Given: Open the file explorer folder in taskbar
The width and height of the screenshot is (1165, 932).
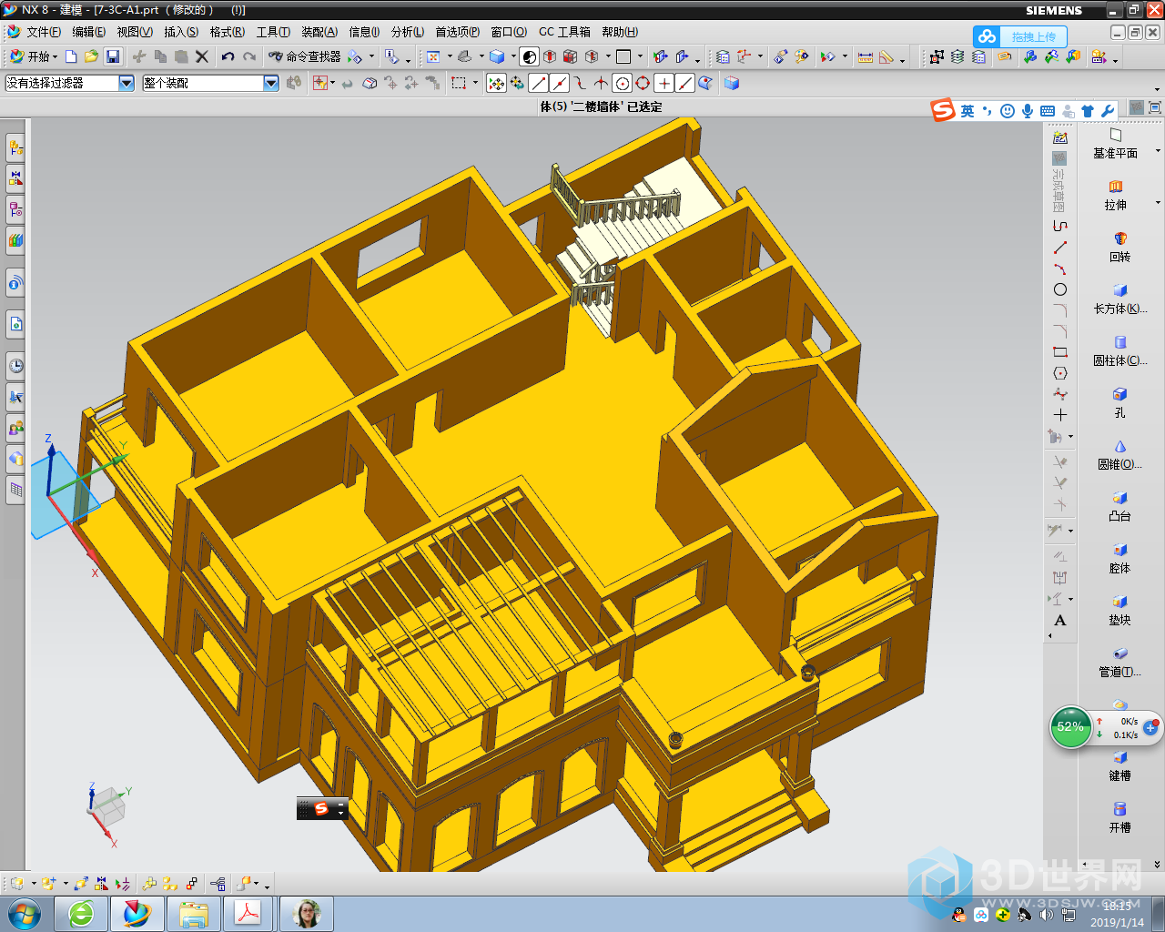Looking at the screenshot, I should [x=193, y=913].
